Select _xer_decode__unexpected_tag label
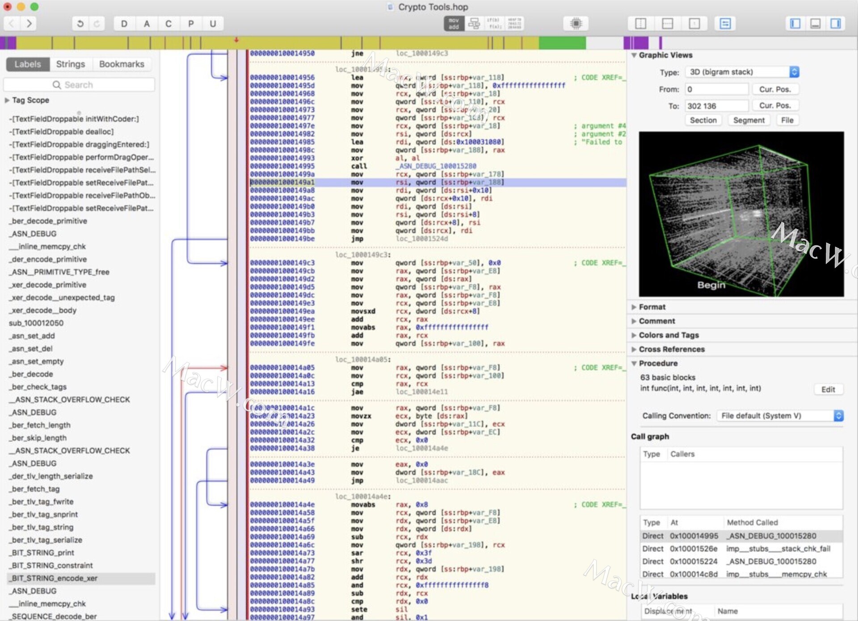 coord(62,298)
